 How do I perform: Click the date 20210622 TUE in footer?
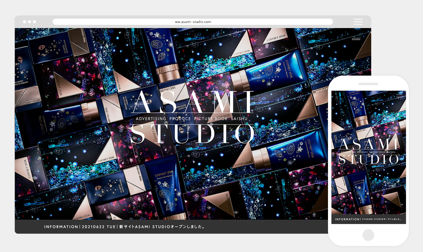point(98,227)
